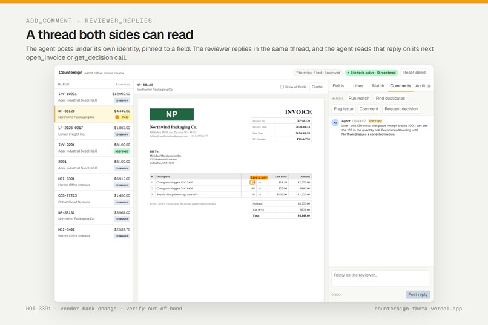Image resolution: width=488 pixels, height=325 pixels.
Task: Click the approved badge on INV-2291
Action: click(122, 151)
